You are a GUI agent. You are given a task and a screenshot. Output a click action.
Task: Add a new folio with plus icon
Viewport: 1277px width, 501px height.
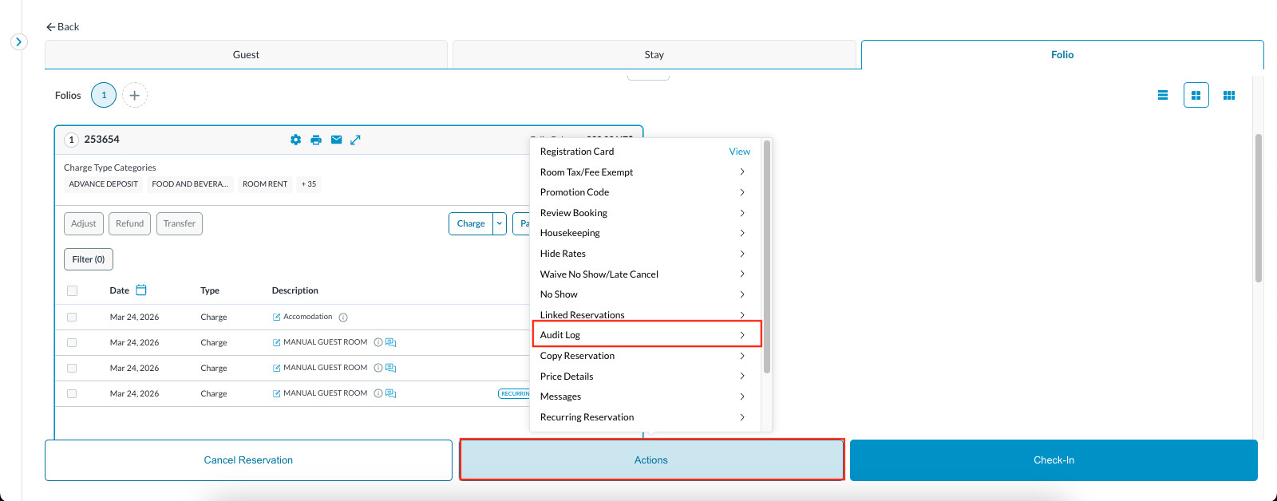click(135, 95)
